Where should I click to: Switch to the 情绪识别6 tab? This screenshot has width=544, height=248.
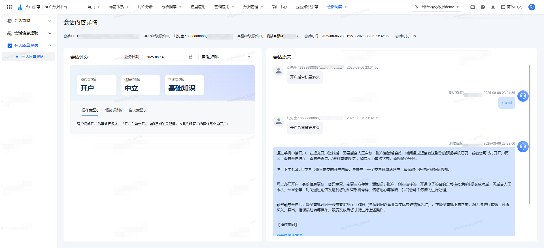click(114, 110)
